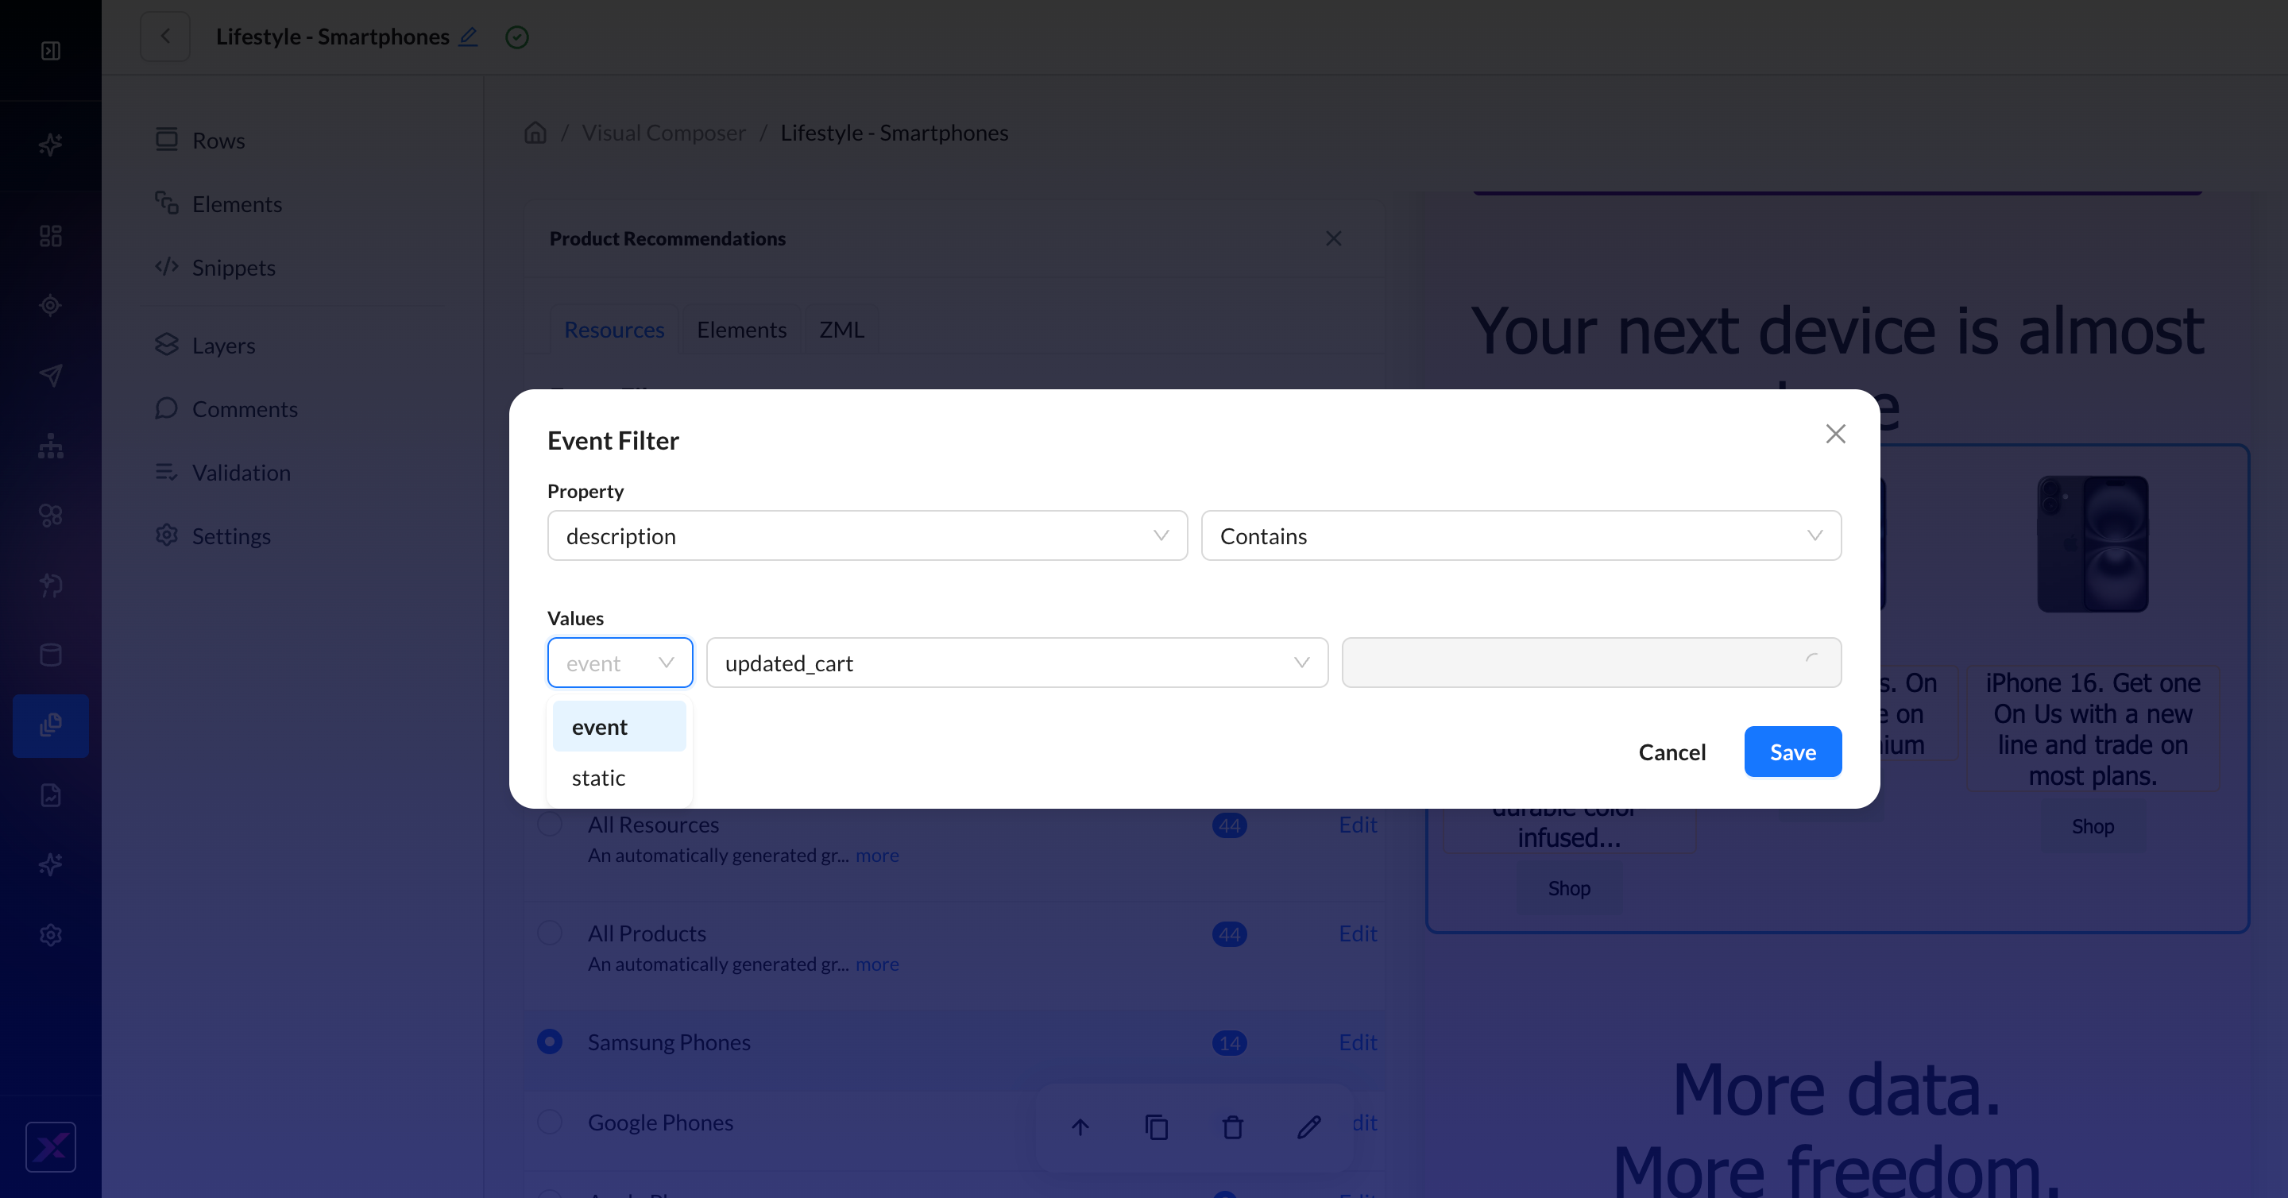
Task: Edit the Lifestyle - Smartphones title with the pencil
Action: tap(468, 37)
